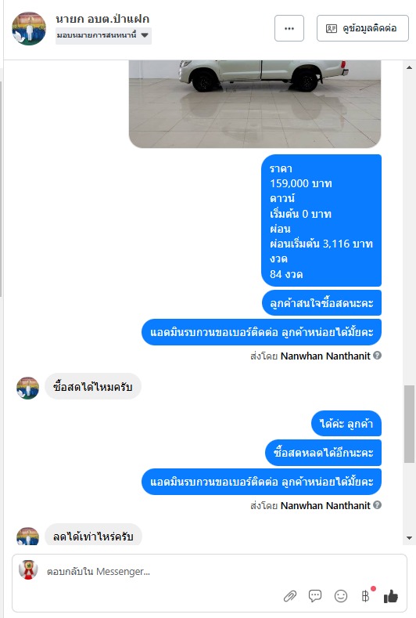The width and height of the screenshot is (416, 618).
Task: Click the paperclip attachment icon
Action: [x=290, y=596]
